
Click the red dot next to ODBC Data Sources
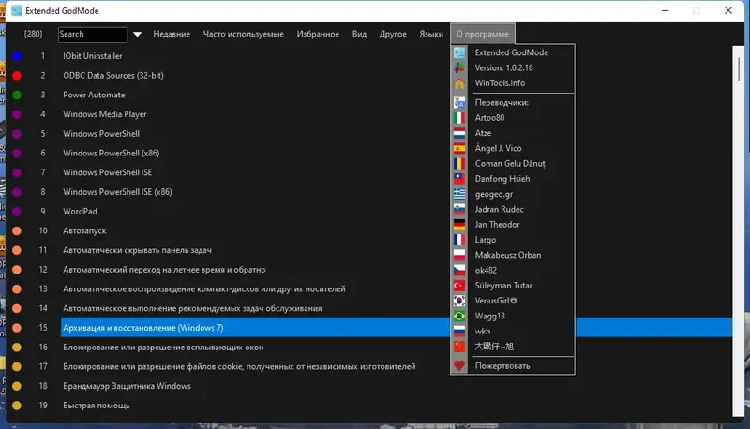(x=17, y=76)
